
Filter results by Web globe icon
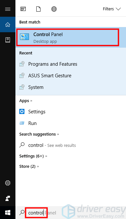54,9
